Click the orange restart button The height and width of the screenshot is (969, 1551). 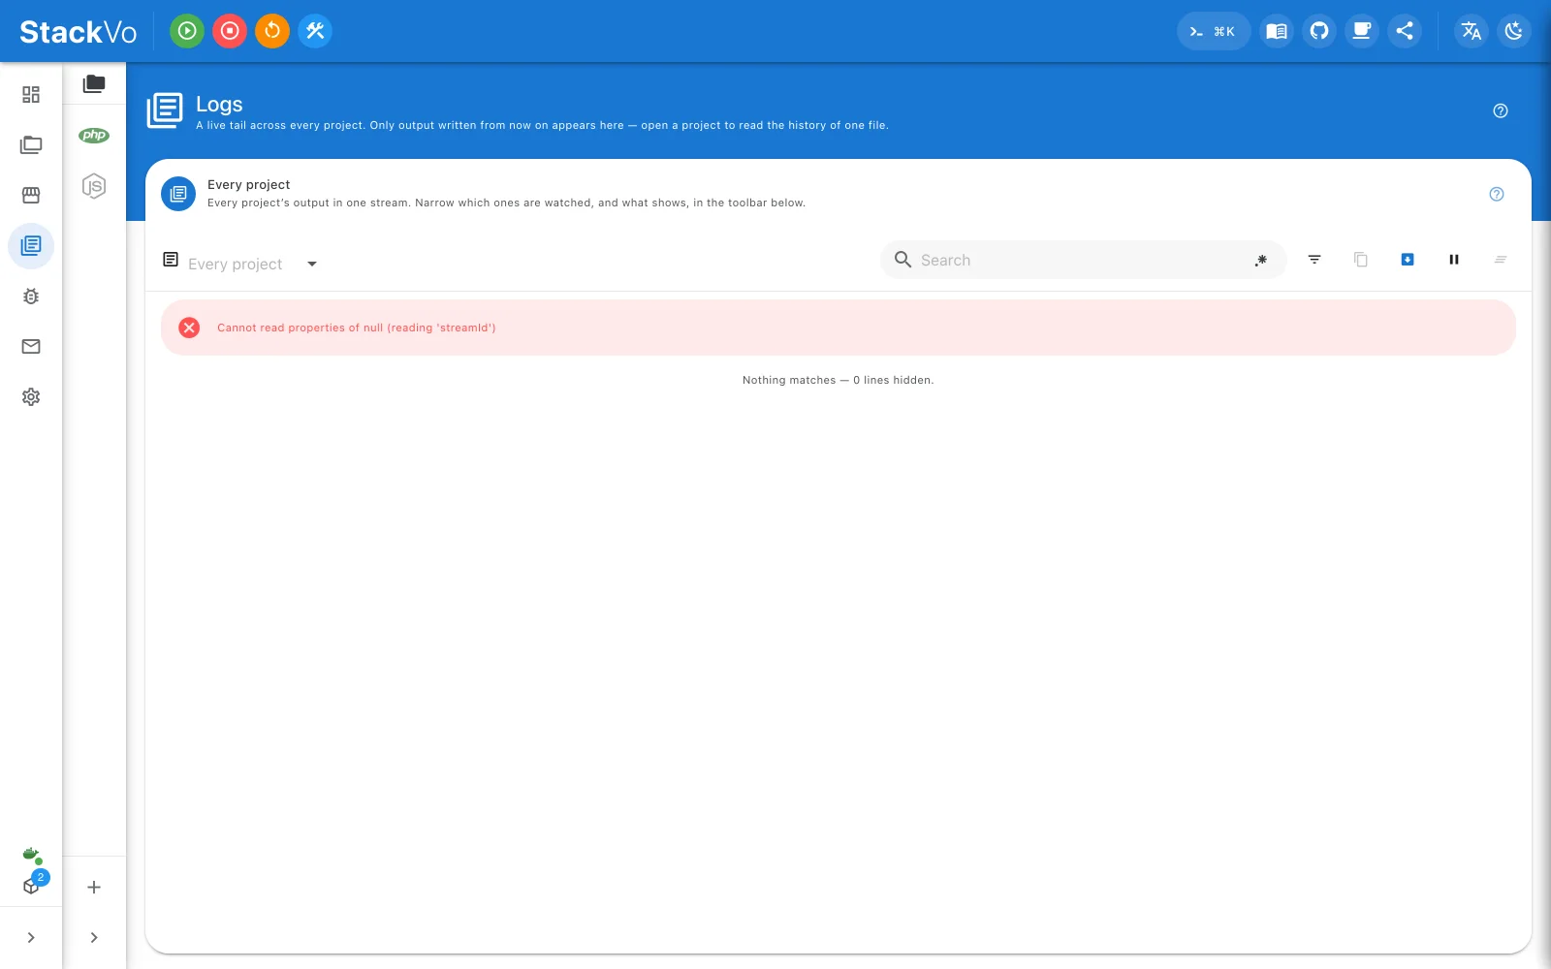click(272, 31)
